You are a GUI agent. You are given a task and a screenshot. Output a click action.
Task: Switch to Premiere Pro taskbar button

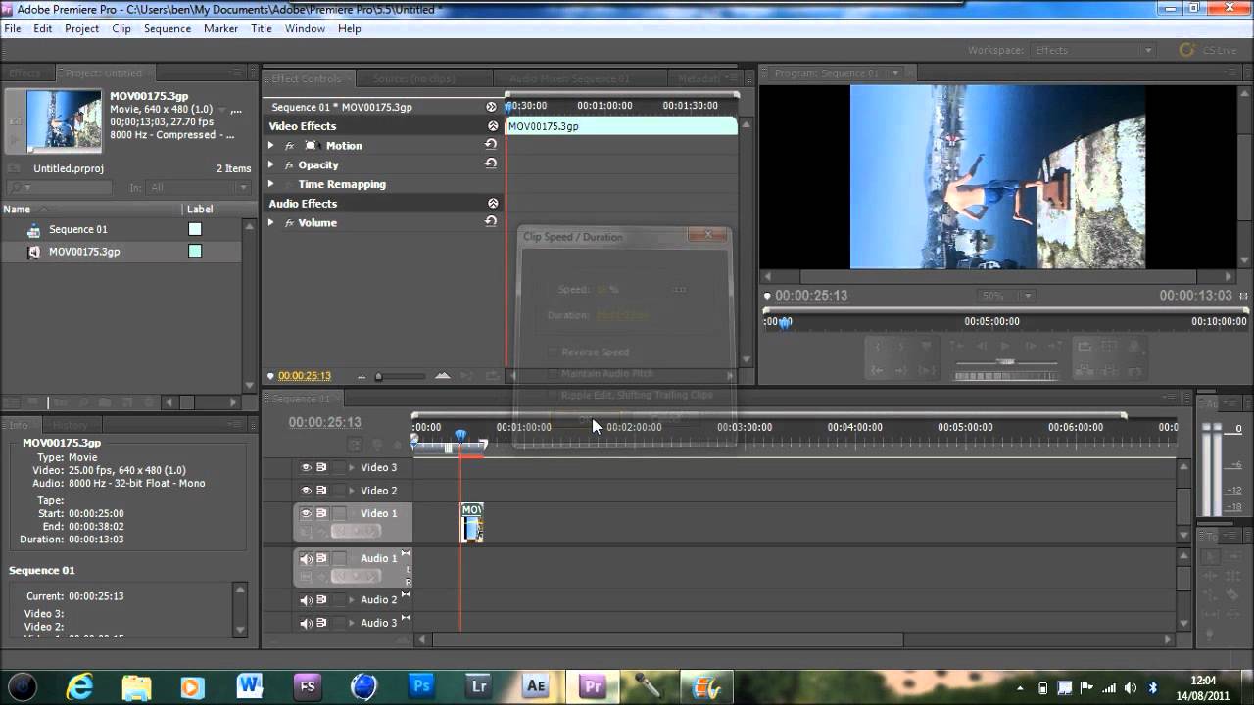tap(593, 685)
